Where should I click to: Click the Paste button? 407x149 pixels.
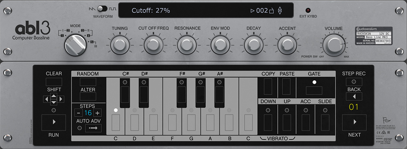pos(286,86)
